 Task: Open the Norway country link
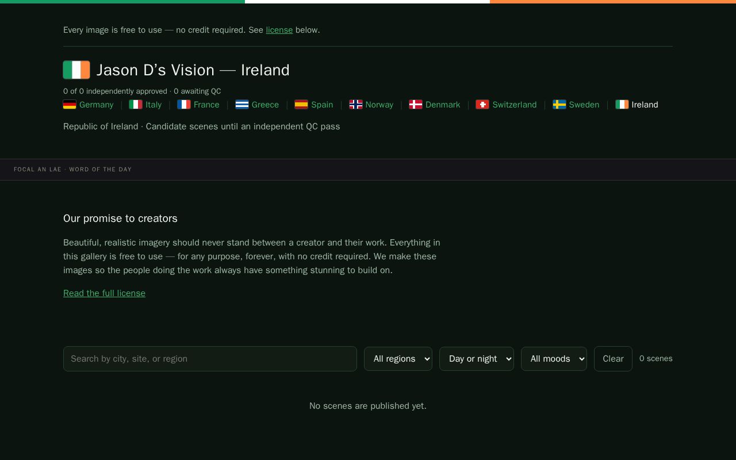pos(379,105)
